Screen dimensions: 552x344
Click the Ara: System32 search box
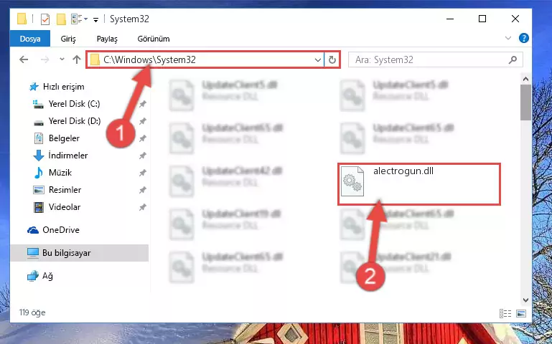(x=436, y=59)
